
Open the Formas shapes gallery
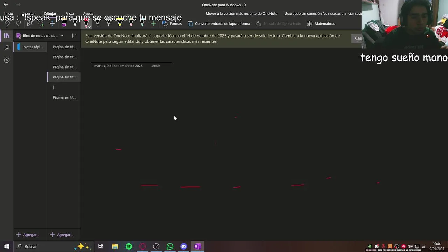point(172,24)
